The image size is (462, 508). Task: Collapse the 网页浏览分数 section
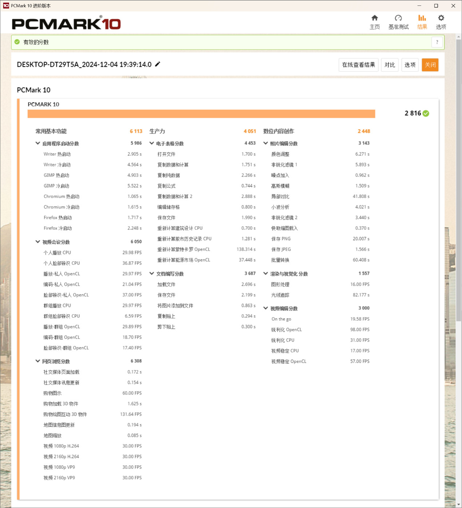tap(38, 361)
